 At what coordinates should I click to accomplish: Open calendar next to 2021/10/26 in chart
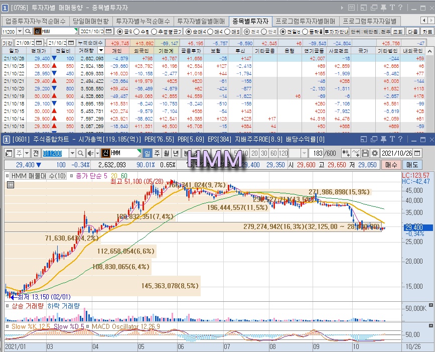[417, 153]
